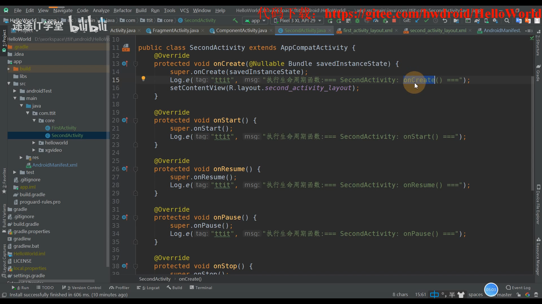Click the green rerun app icon

pos(330,21)
